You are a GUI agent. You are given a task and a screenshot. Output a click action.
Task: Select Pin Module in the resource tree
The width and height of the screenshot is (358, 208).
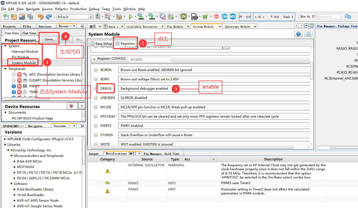click(x=20, y=57)
